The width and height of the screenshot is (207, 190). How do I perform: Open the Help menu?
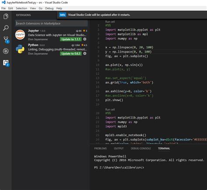click(59, 8)
